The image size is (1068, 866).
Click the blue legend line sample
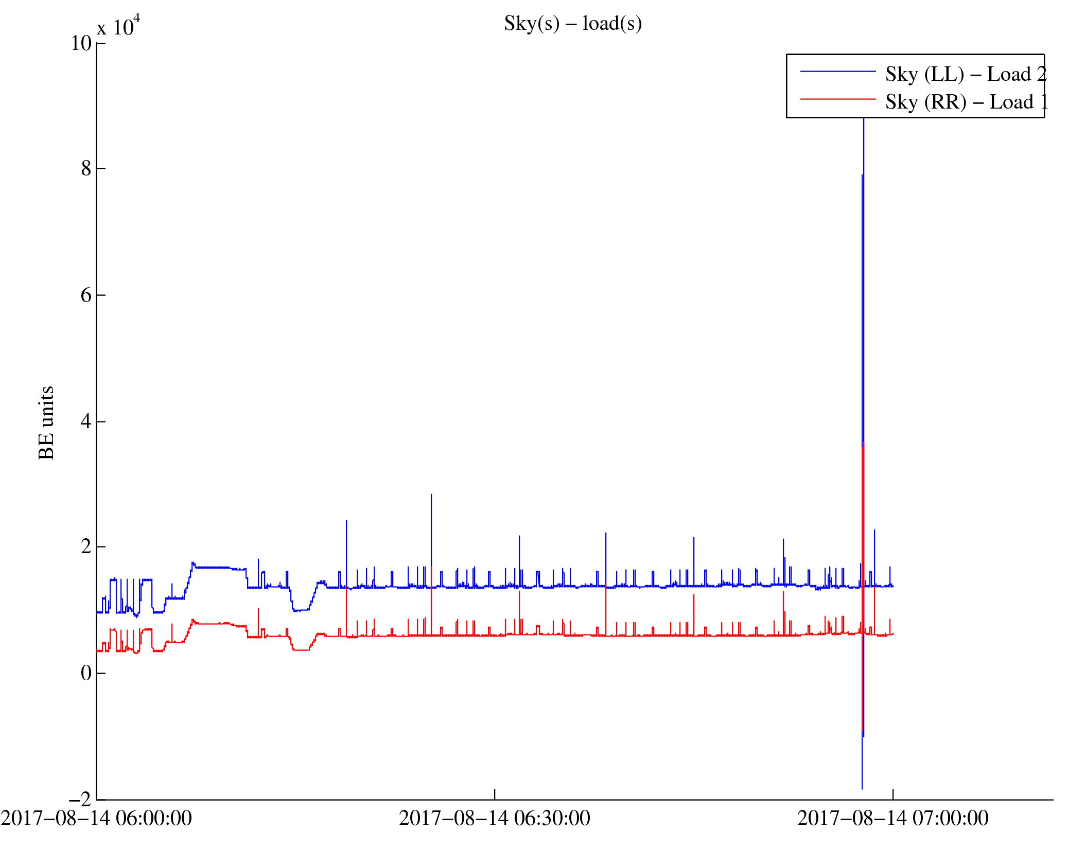click(x=838, y=71)
